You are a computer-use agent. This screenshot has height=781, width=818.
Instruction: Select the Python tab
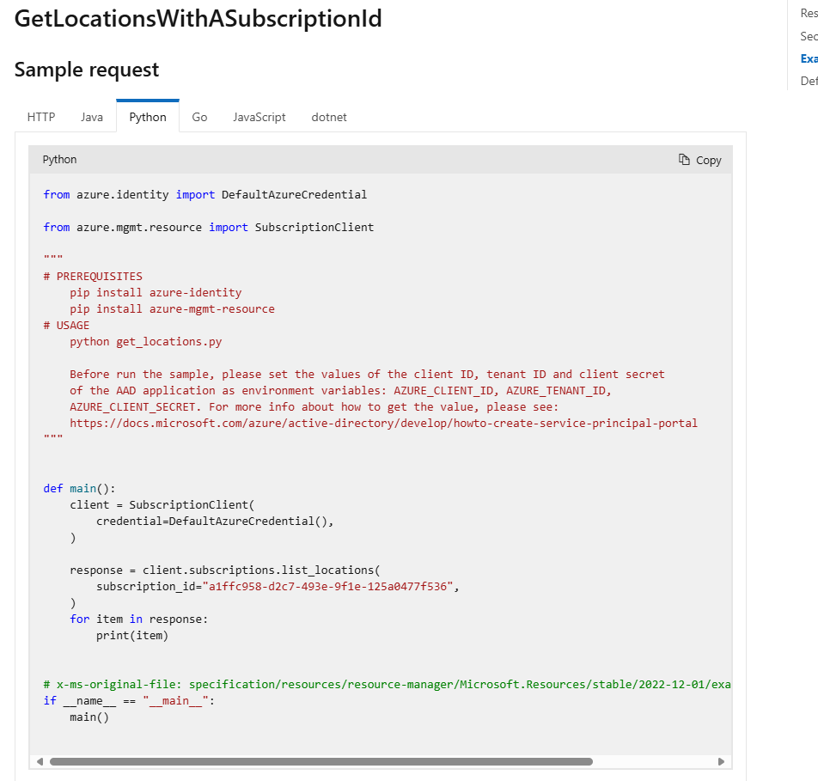[x=147, y=117]
